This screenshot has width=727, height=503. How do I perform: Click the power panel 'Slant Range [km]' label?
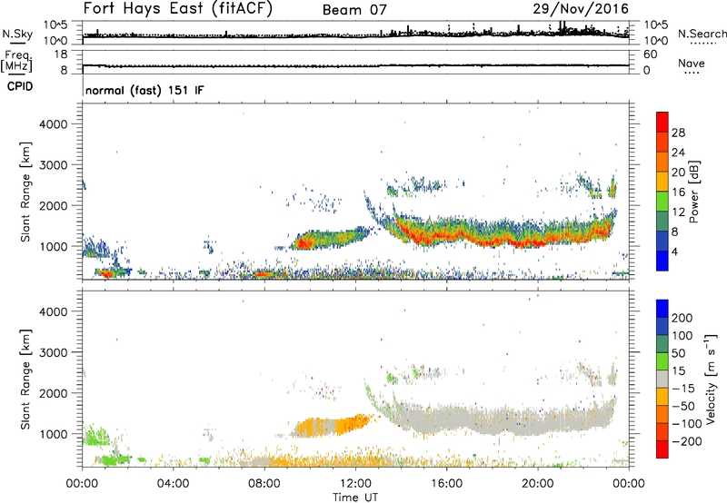point(25,192)
